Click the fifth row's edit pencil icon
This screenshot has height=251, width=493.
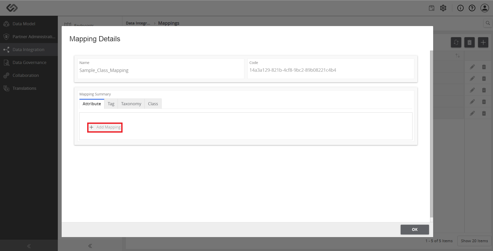coord(472,113)
